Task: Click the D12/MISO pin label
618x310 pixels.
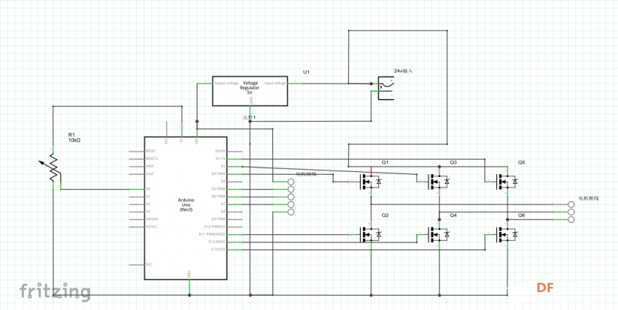Action: [x=217, y=242]
